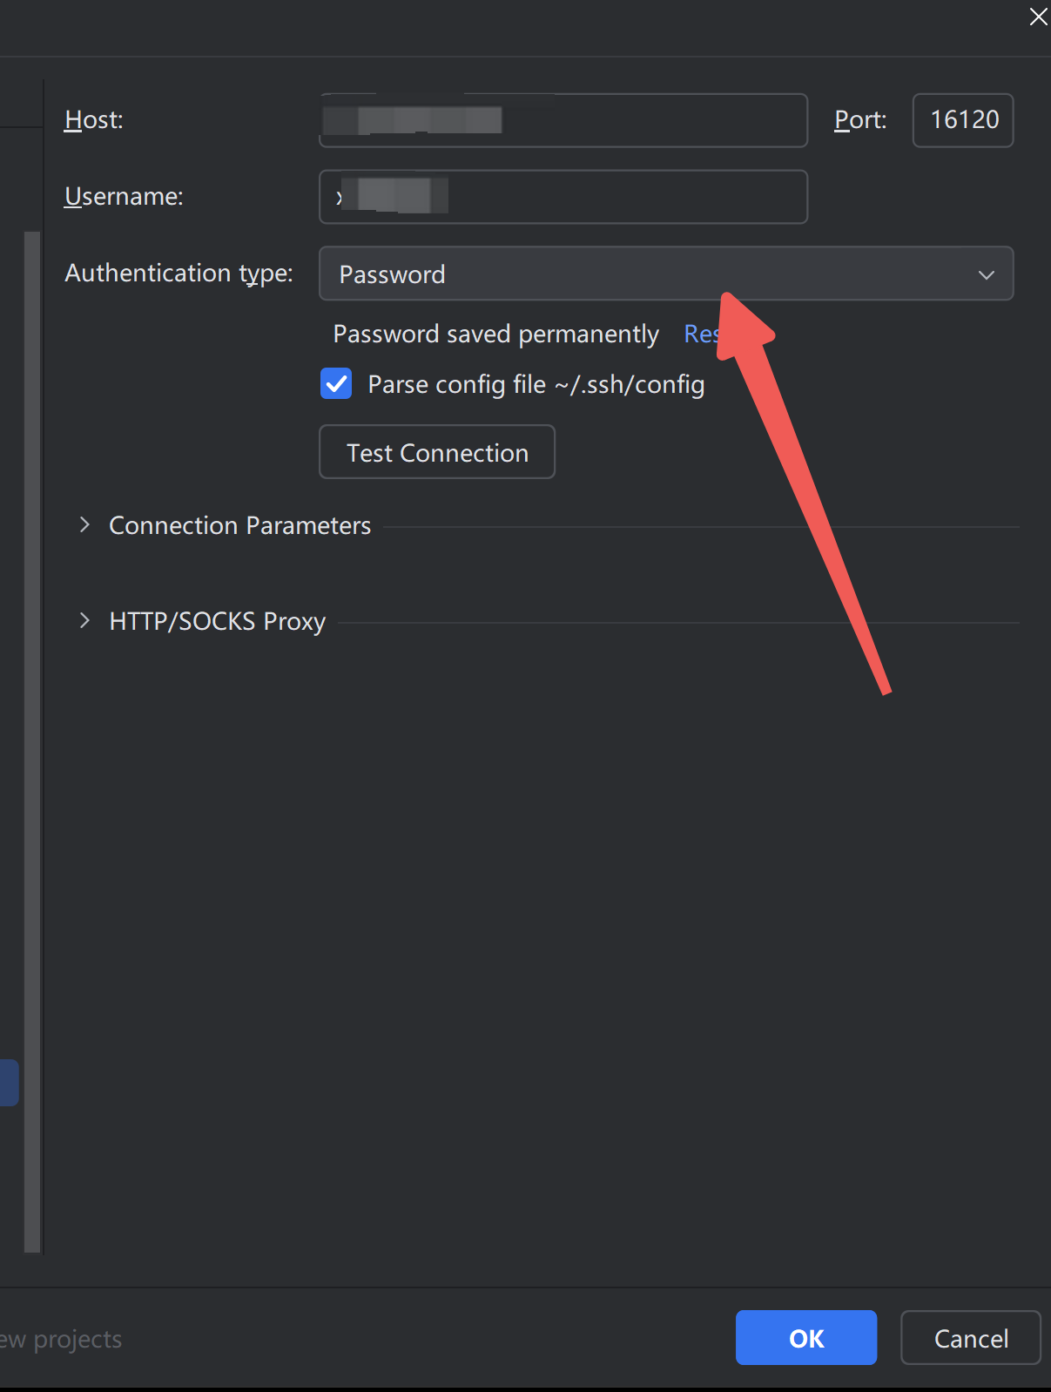Click the vertical scrollbar of the left panel
Viewport: 1051px width, 1392px height.
32,740
